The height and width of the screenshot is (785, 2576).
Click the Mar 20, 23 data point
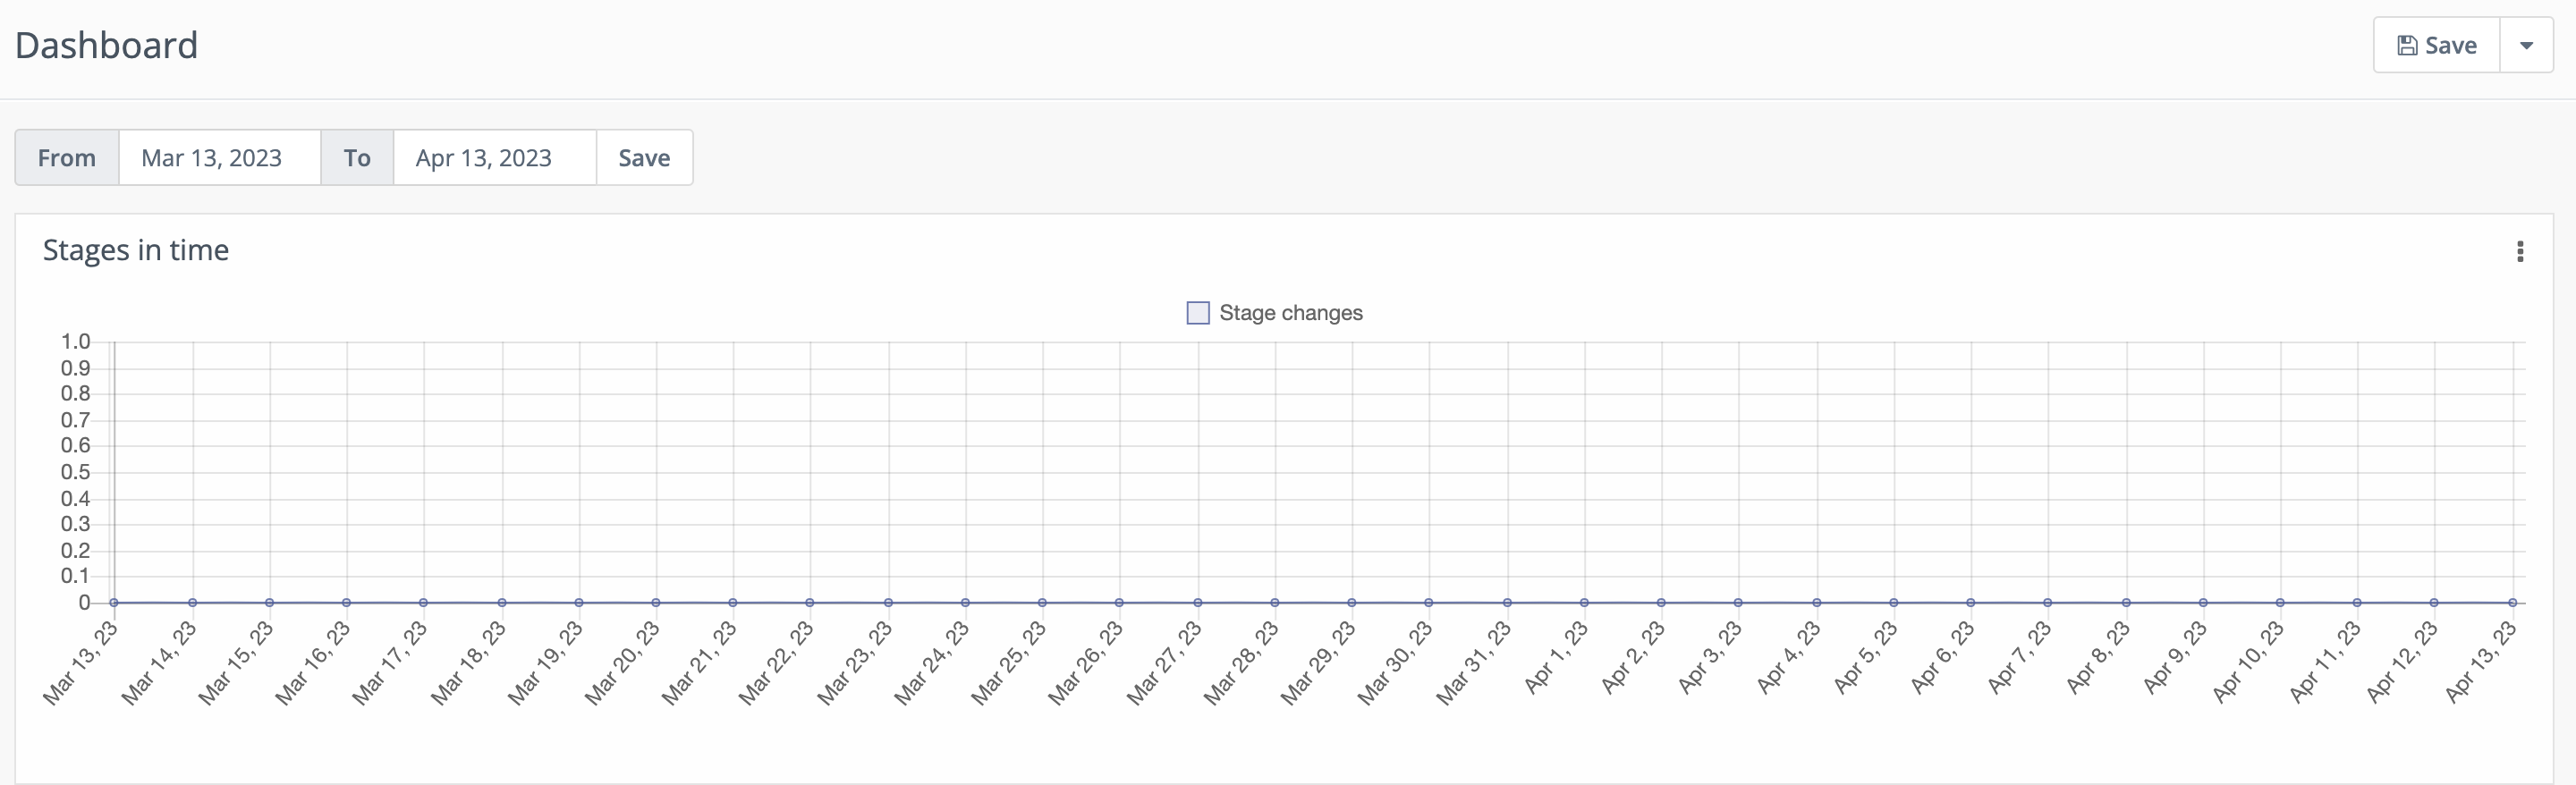(656, 602)
